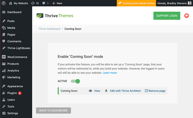Click the home icon beside My Website
The image size is (193, 118).
point(11,3)
